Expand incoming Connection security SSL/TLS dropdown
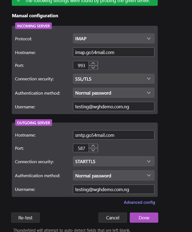Viewport: 192px width, 232px height. click(x=114, y=79)
